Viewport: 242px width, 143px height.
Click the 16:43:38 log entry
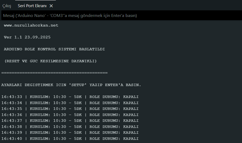(x=70, y=127)
